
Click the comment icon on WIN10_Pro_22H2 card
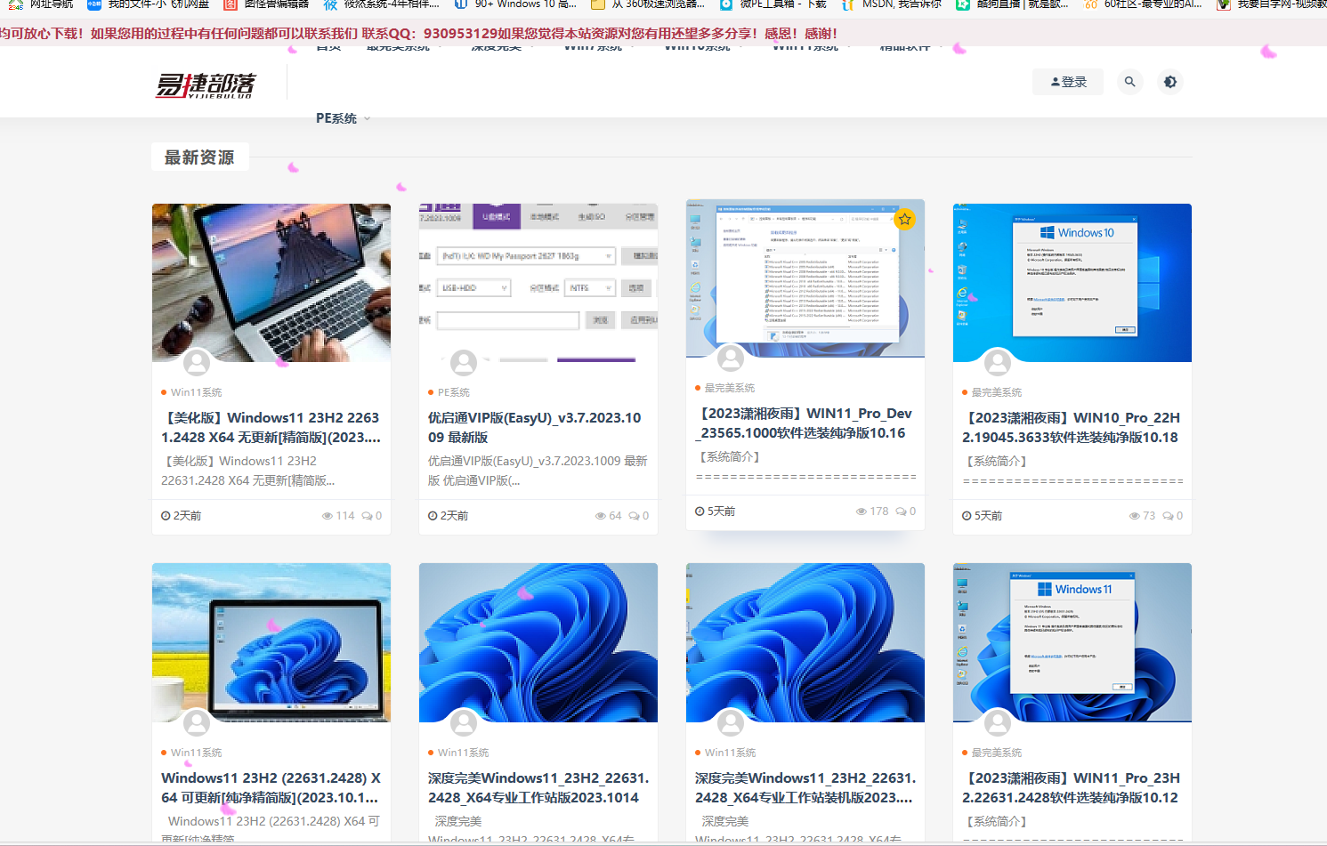pyautogui.click(x=1168, y=516)
